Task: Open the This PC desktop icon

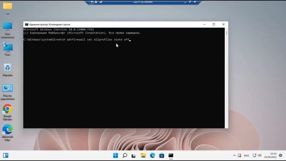Action: click(x=8, y=27)
